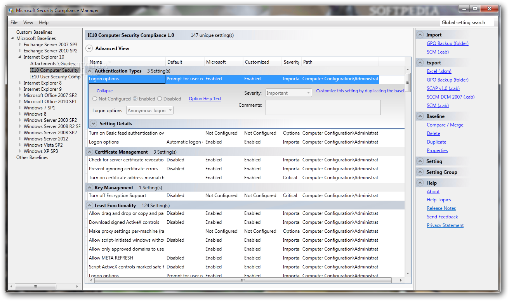The width and height of the screenshot is (509, 301).
Task: Sort by the Customized column header
Action: coord(262,62)
